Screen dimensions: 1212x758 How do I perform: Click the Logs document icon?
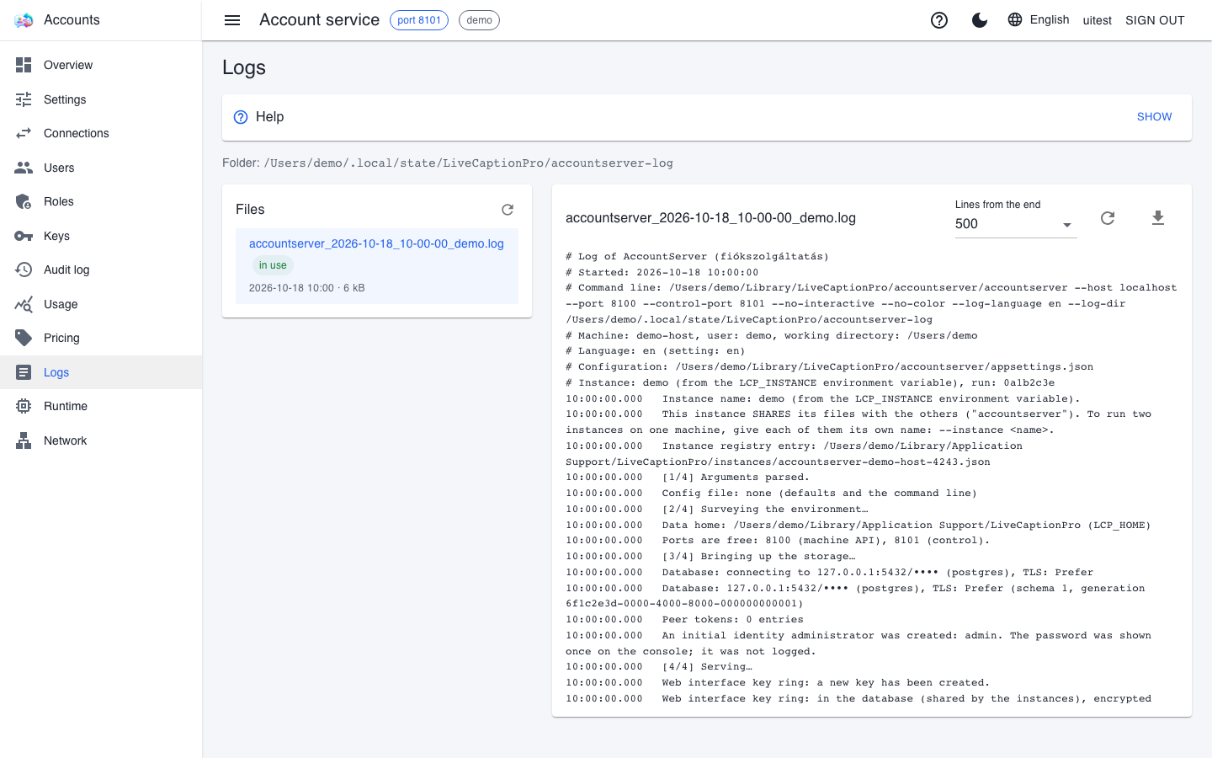click(x=24, y=372)
